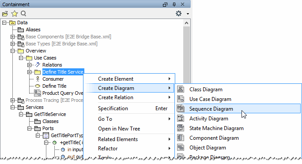Pin the Containment panel with pushpin icon

tap(174, 4)
